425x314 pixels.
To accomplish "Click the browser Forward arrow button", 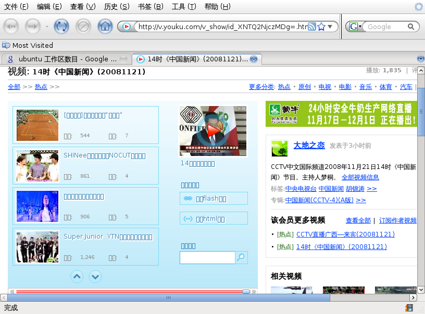I will pos(32,27).
